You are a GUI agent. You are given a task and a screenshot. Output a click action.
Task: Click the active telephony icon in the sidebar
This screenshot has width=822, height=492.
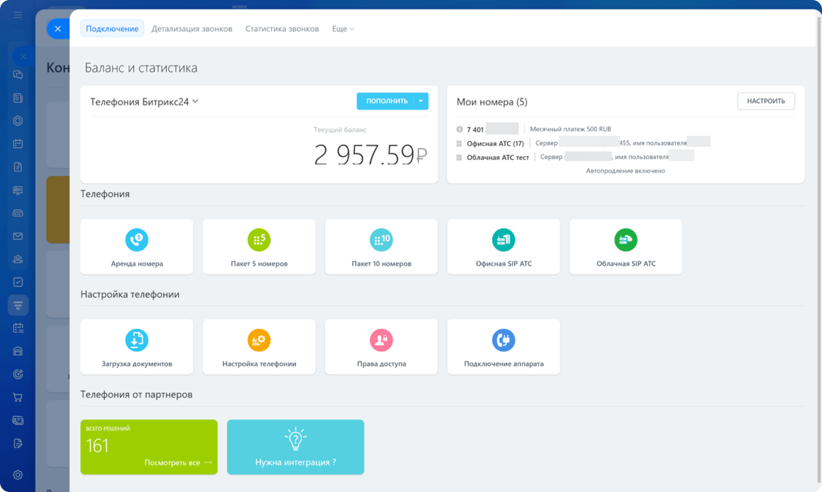coord(18,305)
